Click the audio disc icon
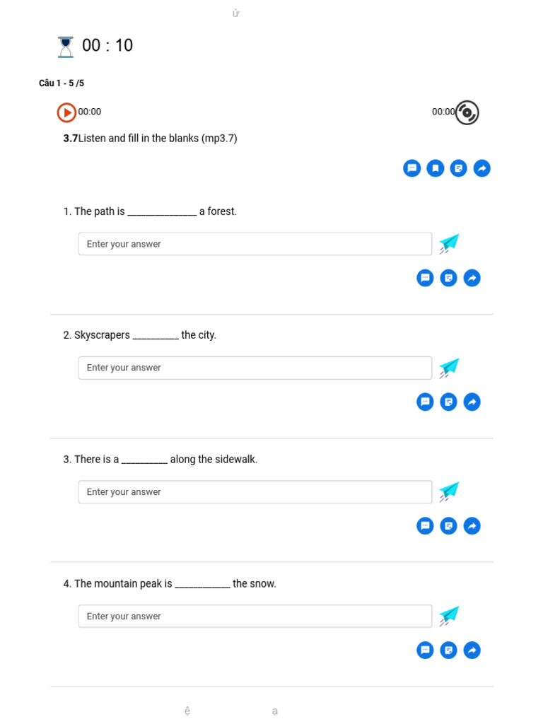This screenshot has width=543, height=724. click(x=467, y=112)
